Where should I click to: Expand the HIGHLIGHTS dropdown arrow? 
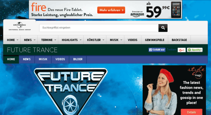[81, 40]
